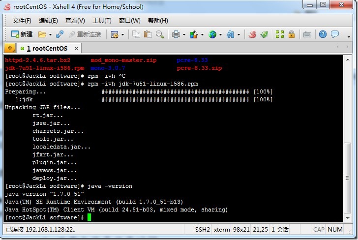This screenshot has width=358, height=240.
Task: Click the xterm status bar entry
Action: click(222, 229)
